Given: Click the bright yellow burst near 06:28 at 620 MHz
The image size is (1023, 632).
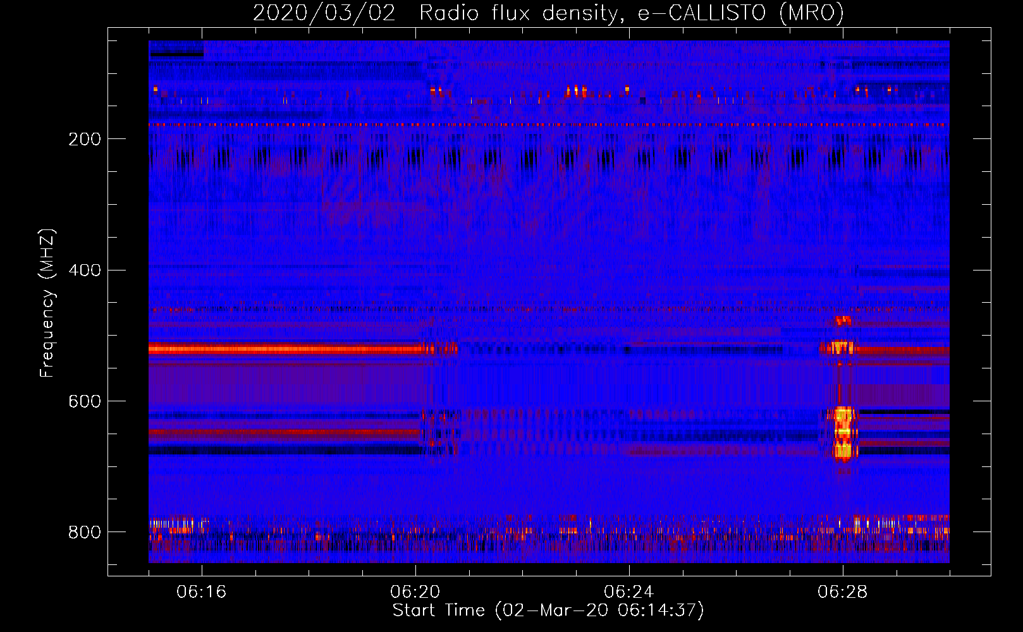Looking at the screenshot, I should [843, 415].
